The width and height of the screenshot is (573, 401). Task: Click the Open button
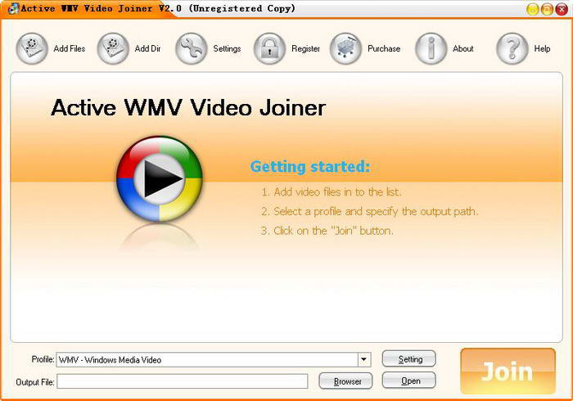pyautogui.click(x=409, y=381)
